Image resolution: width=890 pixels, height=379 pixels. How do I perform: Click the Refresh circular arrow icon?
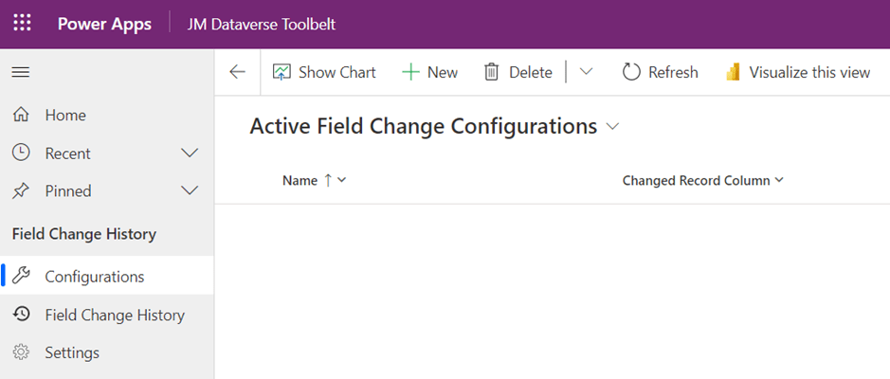(631, 73)
